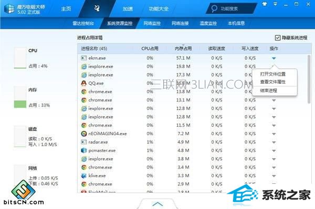
Task: Click the 3.8 M iexplore.exe icon
Action: (83, 159)
